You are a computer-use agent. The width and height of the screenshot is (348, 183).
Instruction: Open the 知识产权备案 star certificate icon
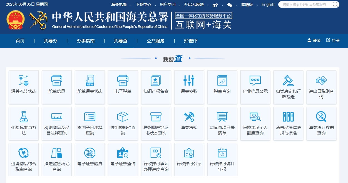(156, 80)
